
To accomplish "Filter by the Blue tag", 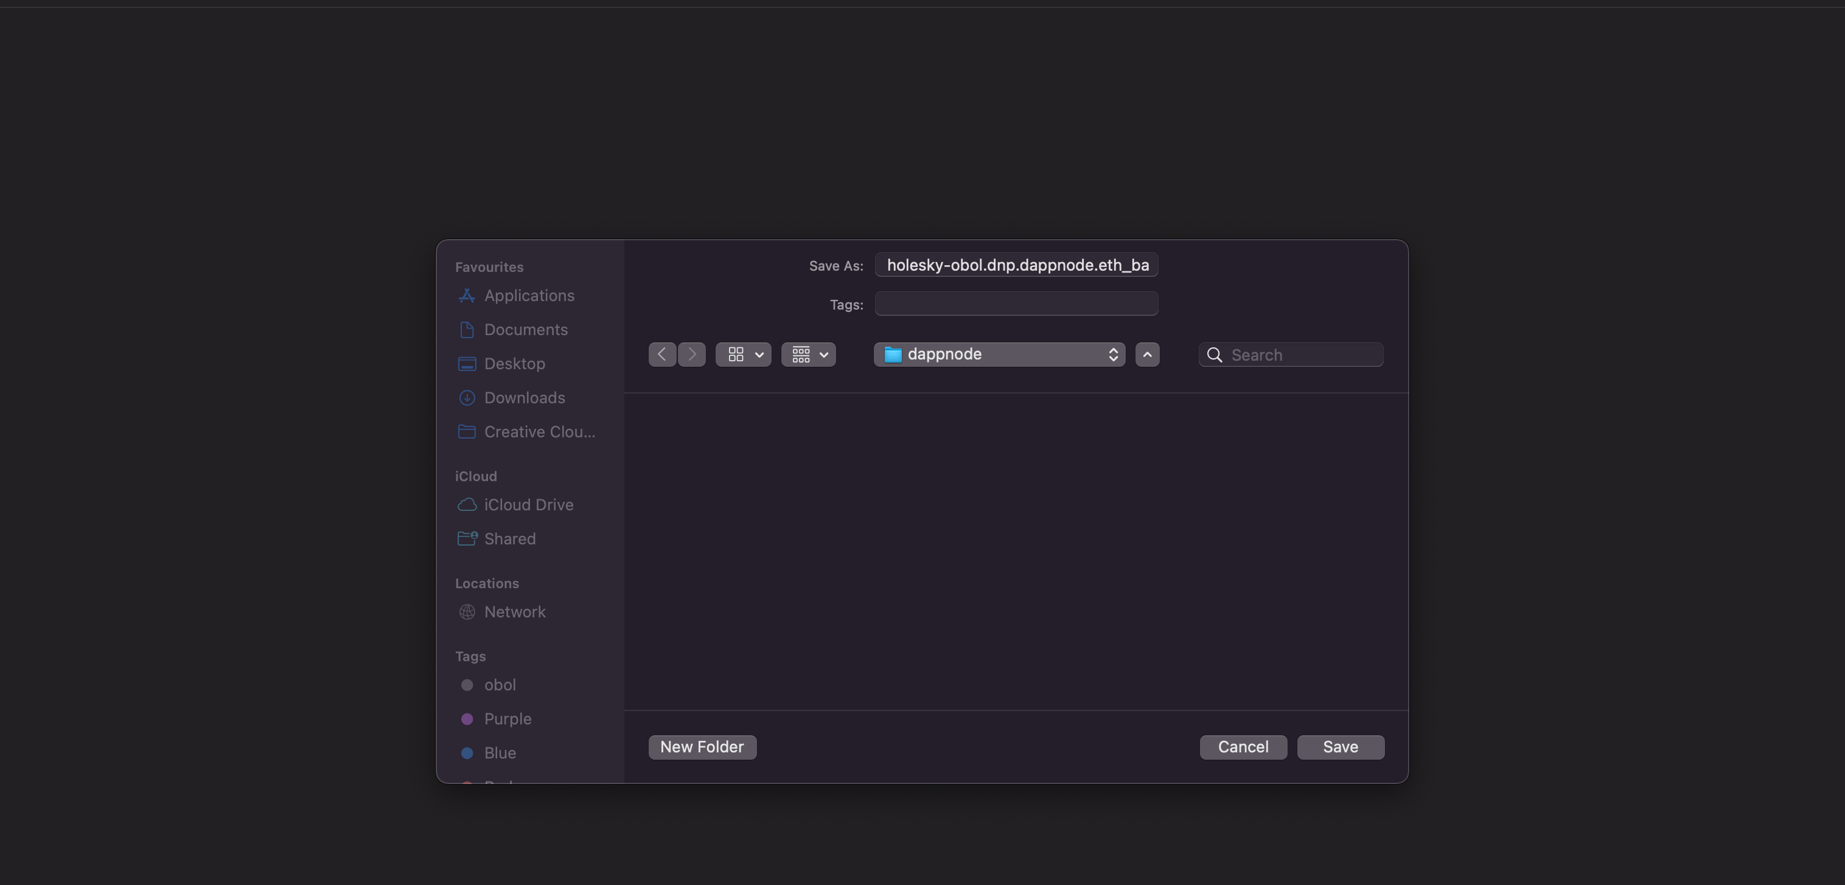I will (499, 752).
